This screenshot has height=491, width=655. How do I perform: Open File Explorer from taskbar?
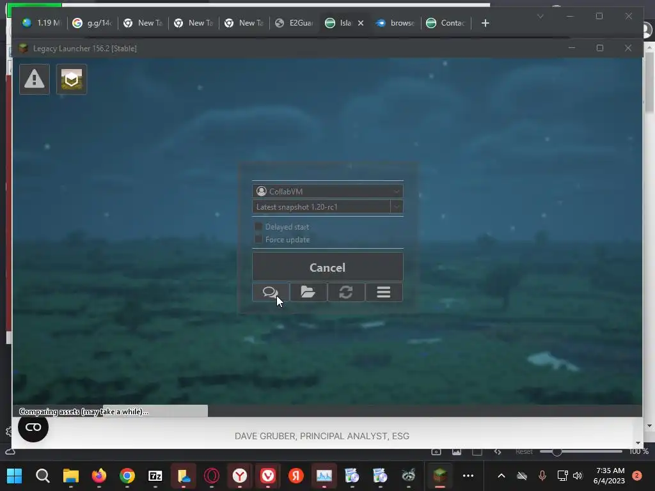[71, 476]
